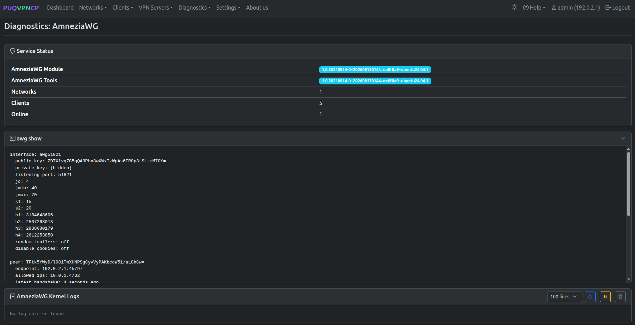Expand the VPN Servers menu
The height and width of the screenshot is (325, 635).
click(x=156, y=8)
